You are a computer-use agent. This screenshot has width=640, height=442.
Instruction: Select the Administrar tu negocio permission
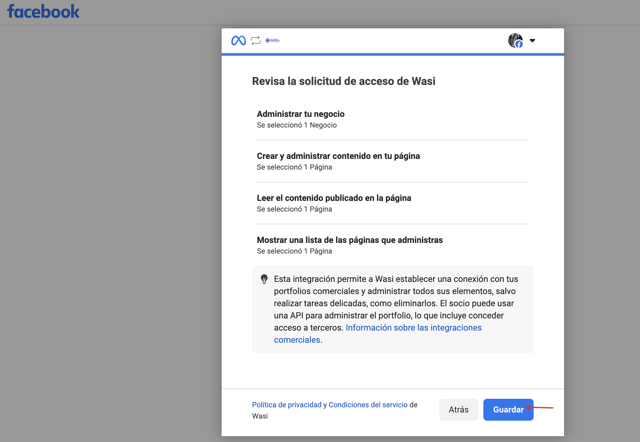coord(300,114)
